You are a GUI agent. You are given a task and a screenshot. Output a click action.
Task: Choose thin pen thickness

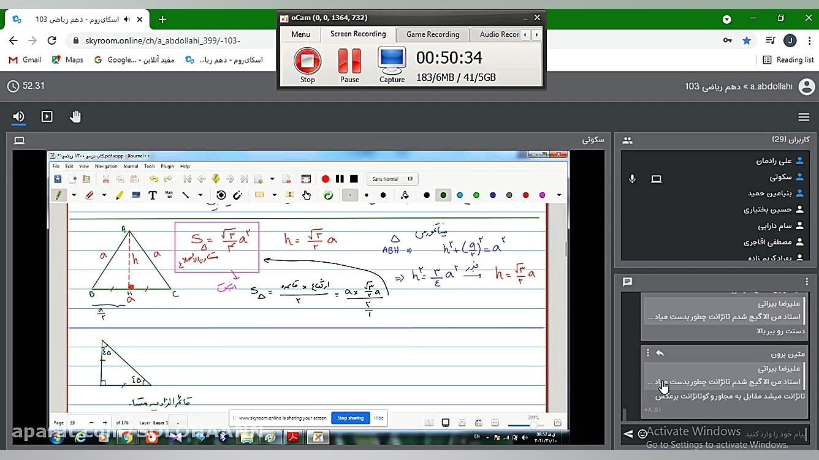(350, 195)
